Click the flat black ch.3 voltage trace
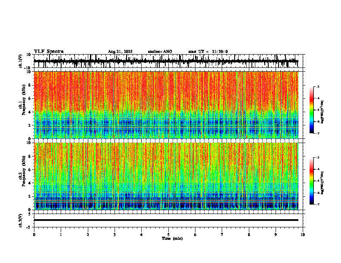 coord(166,220)
